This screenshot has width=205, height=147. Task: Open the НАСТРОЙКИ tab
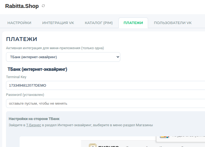19,23
